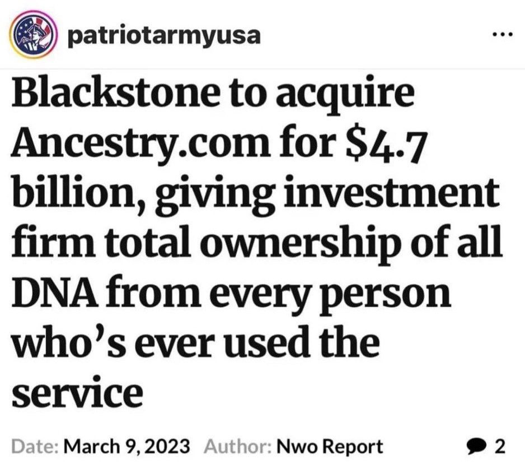Click the gray Date: label

point(35,447)
